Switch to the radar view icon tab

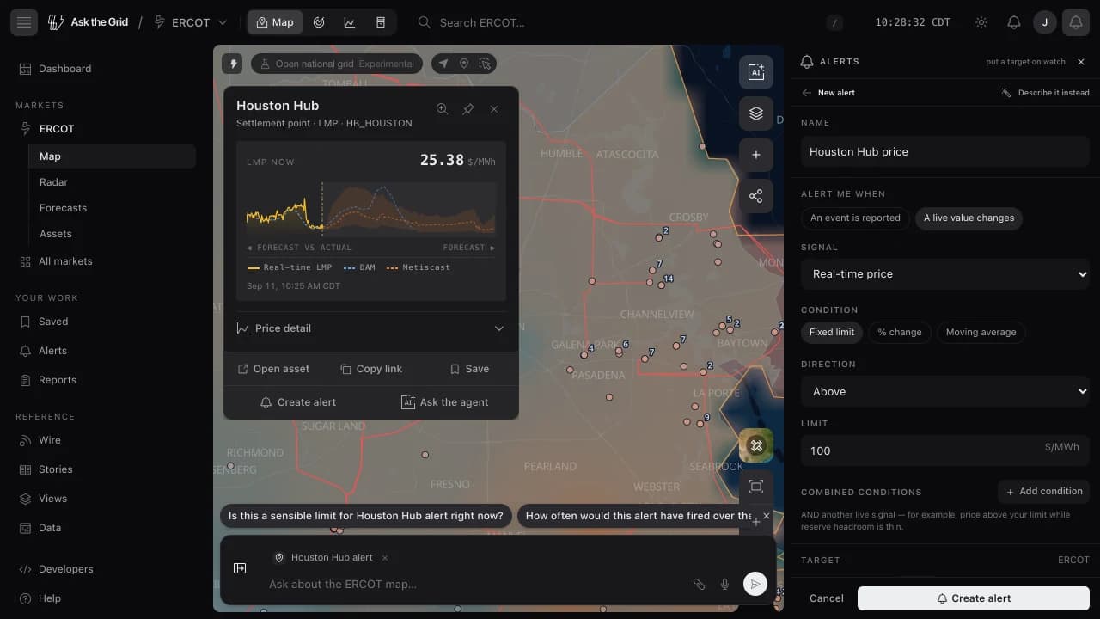(x=319, y=22)
